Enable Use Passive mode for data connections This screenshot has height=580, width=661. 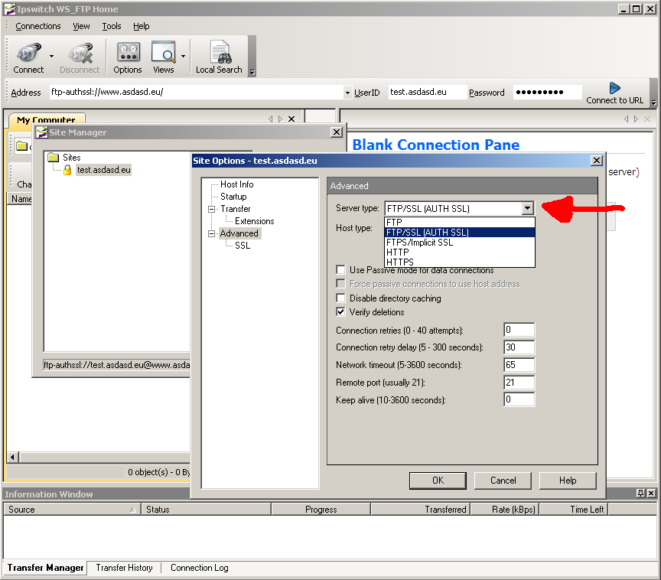(x=340, y=270)
